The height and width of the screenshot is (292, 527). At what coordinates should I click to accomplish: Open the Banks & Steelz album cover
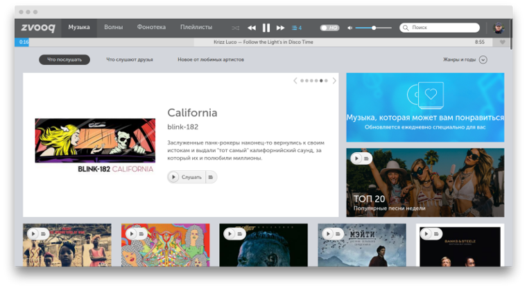tap(460, 245)
